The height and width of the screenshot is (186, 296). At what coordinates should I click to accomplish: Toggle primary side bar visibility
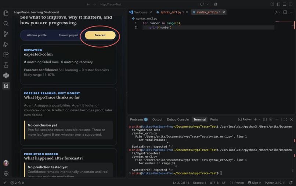[278, 4]
